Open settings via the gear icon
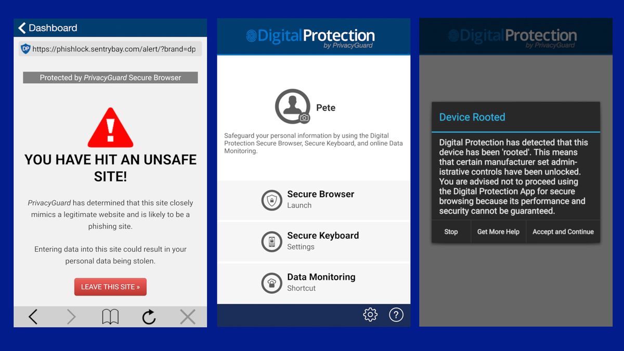The height and width of the screenshot is (351, 624). 370,315
